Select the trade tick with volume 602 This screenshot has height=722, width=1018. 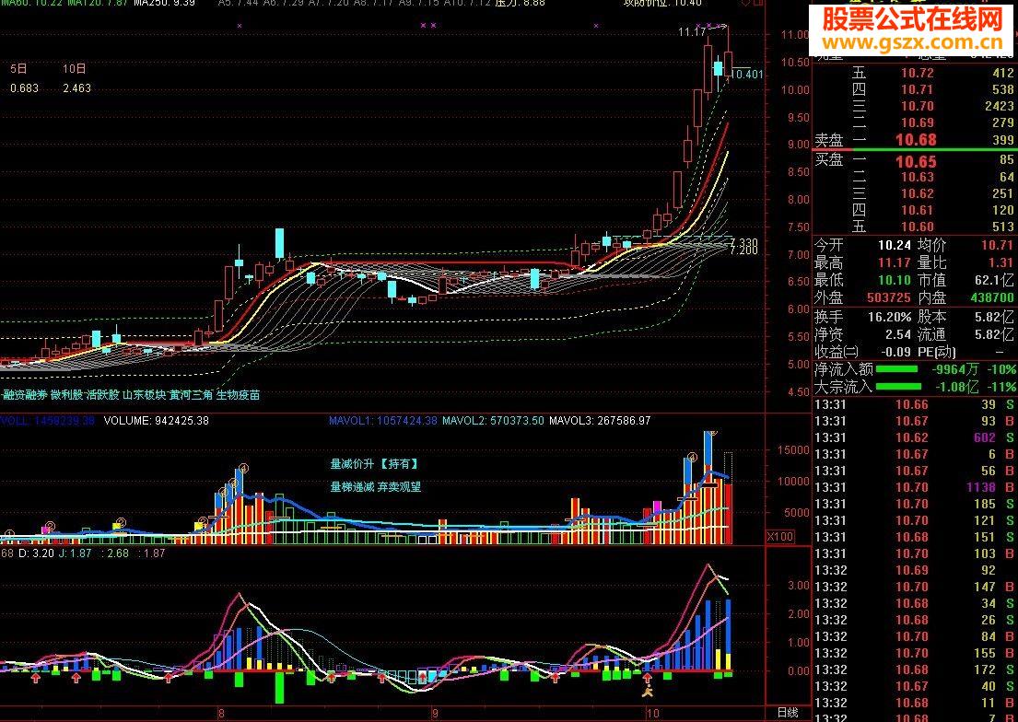[984, 437]
